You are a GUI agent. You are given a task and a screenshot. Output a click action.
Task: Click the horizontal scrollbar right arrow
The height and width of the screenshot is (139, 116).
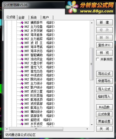tap(87, 129)
